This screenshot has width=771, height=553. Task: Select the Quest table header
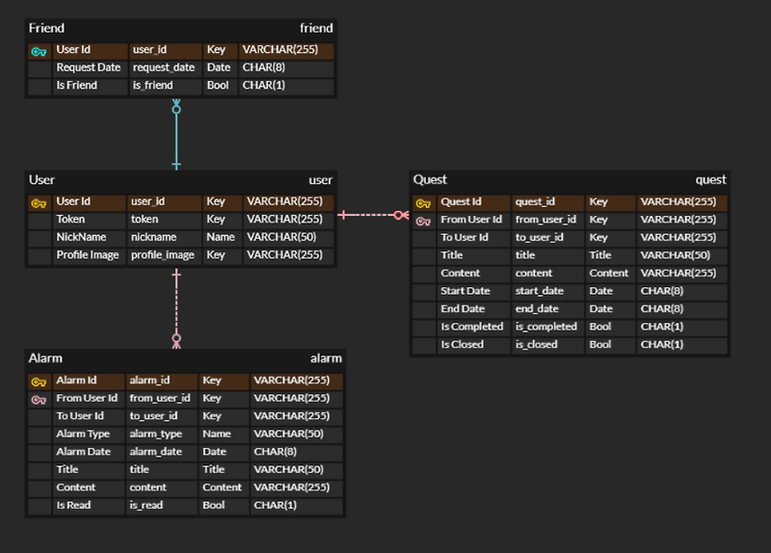(570, 180)
